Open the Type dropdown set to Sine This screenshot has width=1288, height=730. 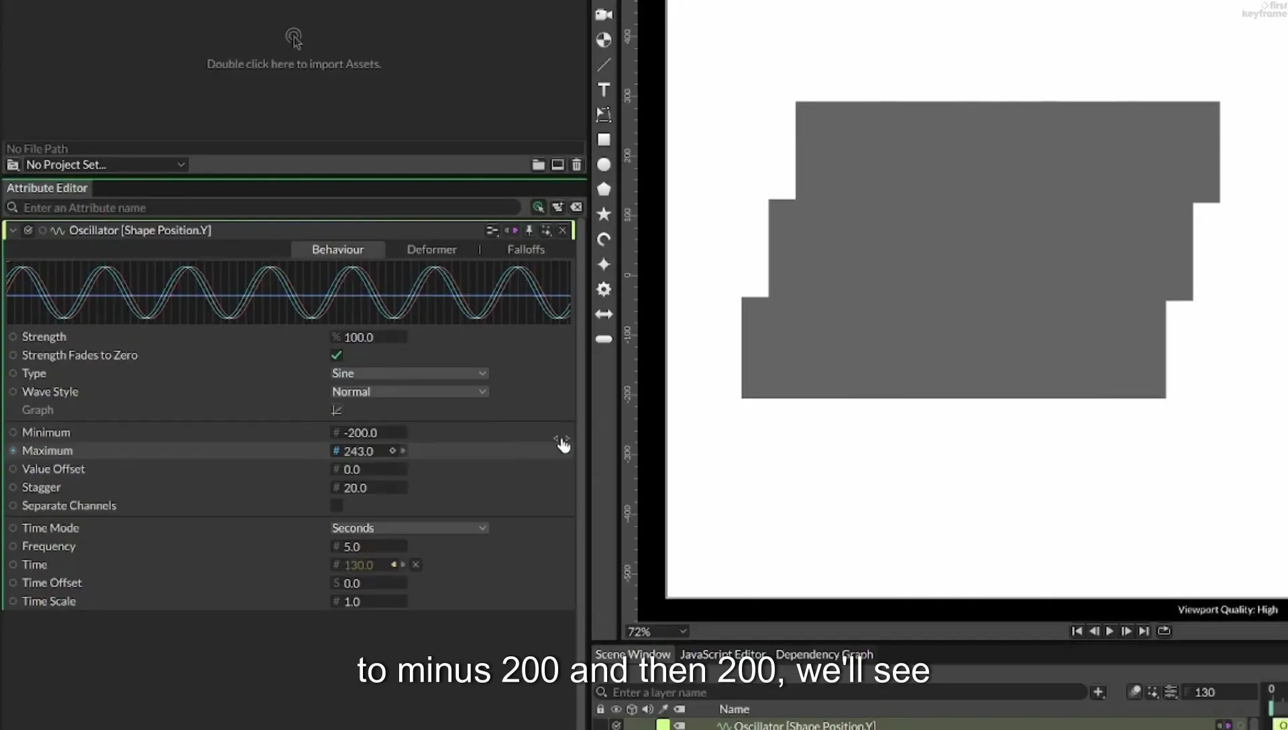pyautogui.click(x=409, y=373)
